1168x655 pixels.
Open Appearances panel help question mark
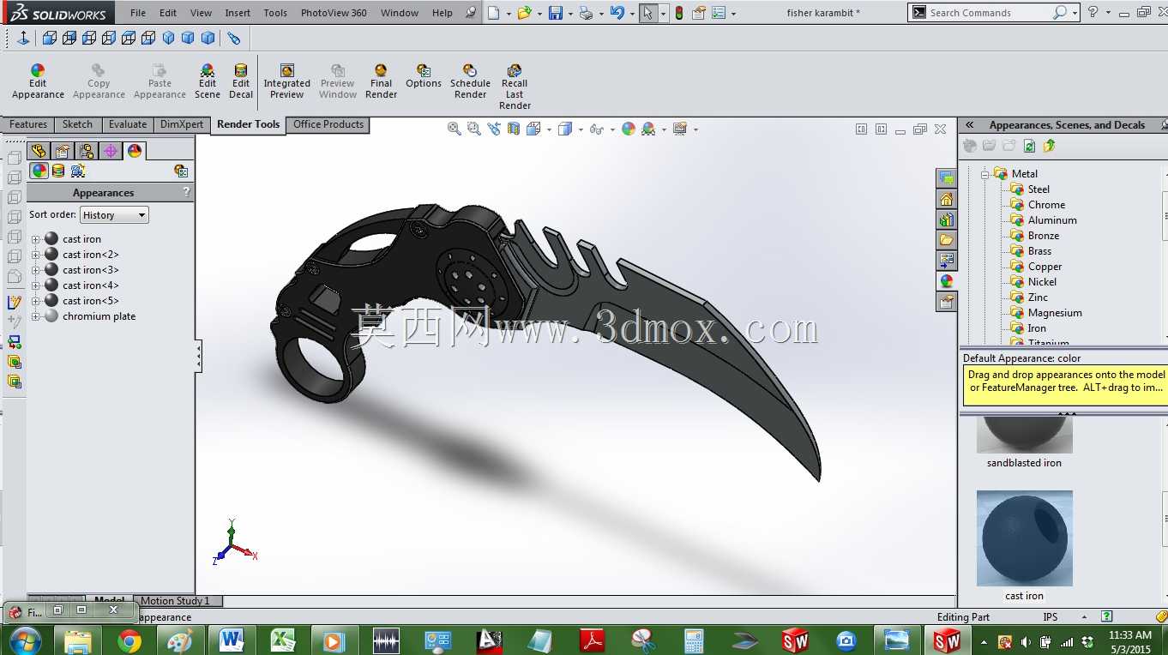coord(186,192)
